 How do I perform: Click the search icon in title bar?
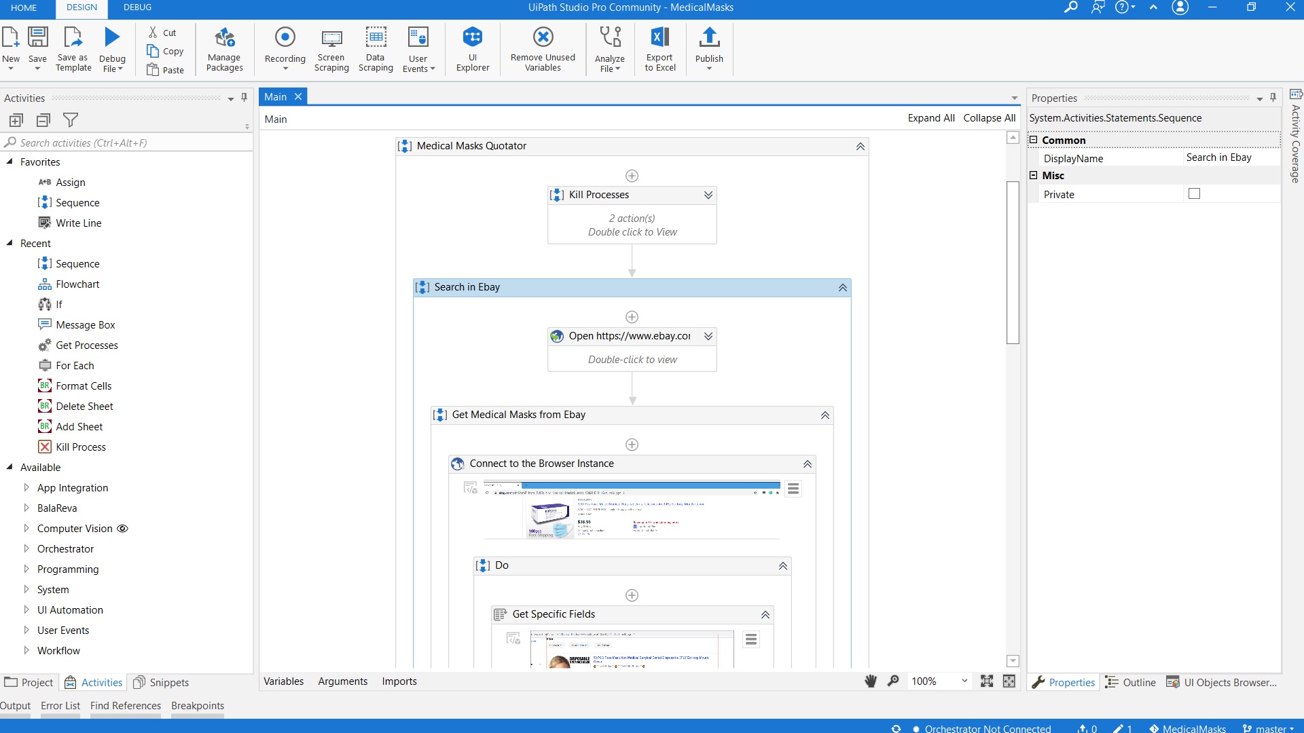pos(1071,7)
